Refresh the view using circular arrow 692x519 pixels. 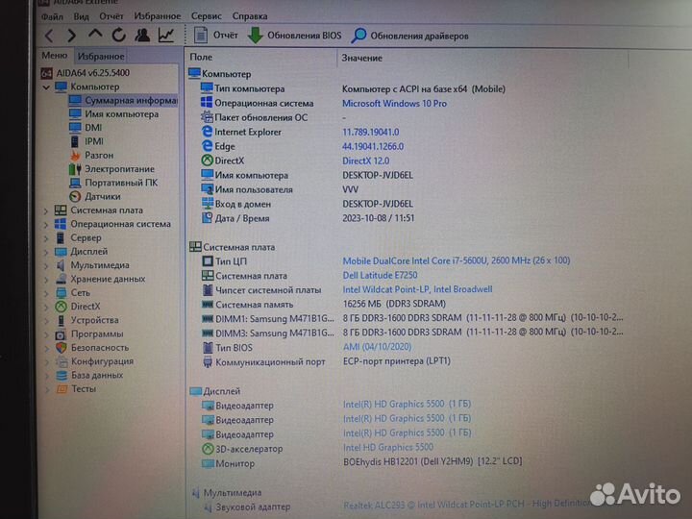(119, 36)
